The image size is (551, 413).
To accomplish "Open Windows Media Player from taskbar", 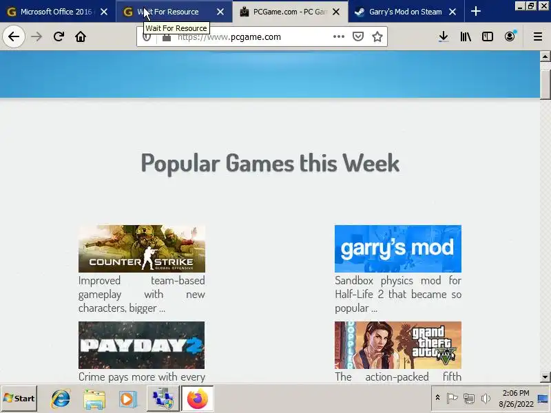I will [x=128, y=399].
